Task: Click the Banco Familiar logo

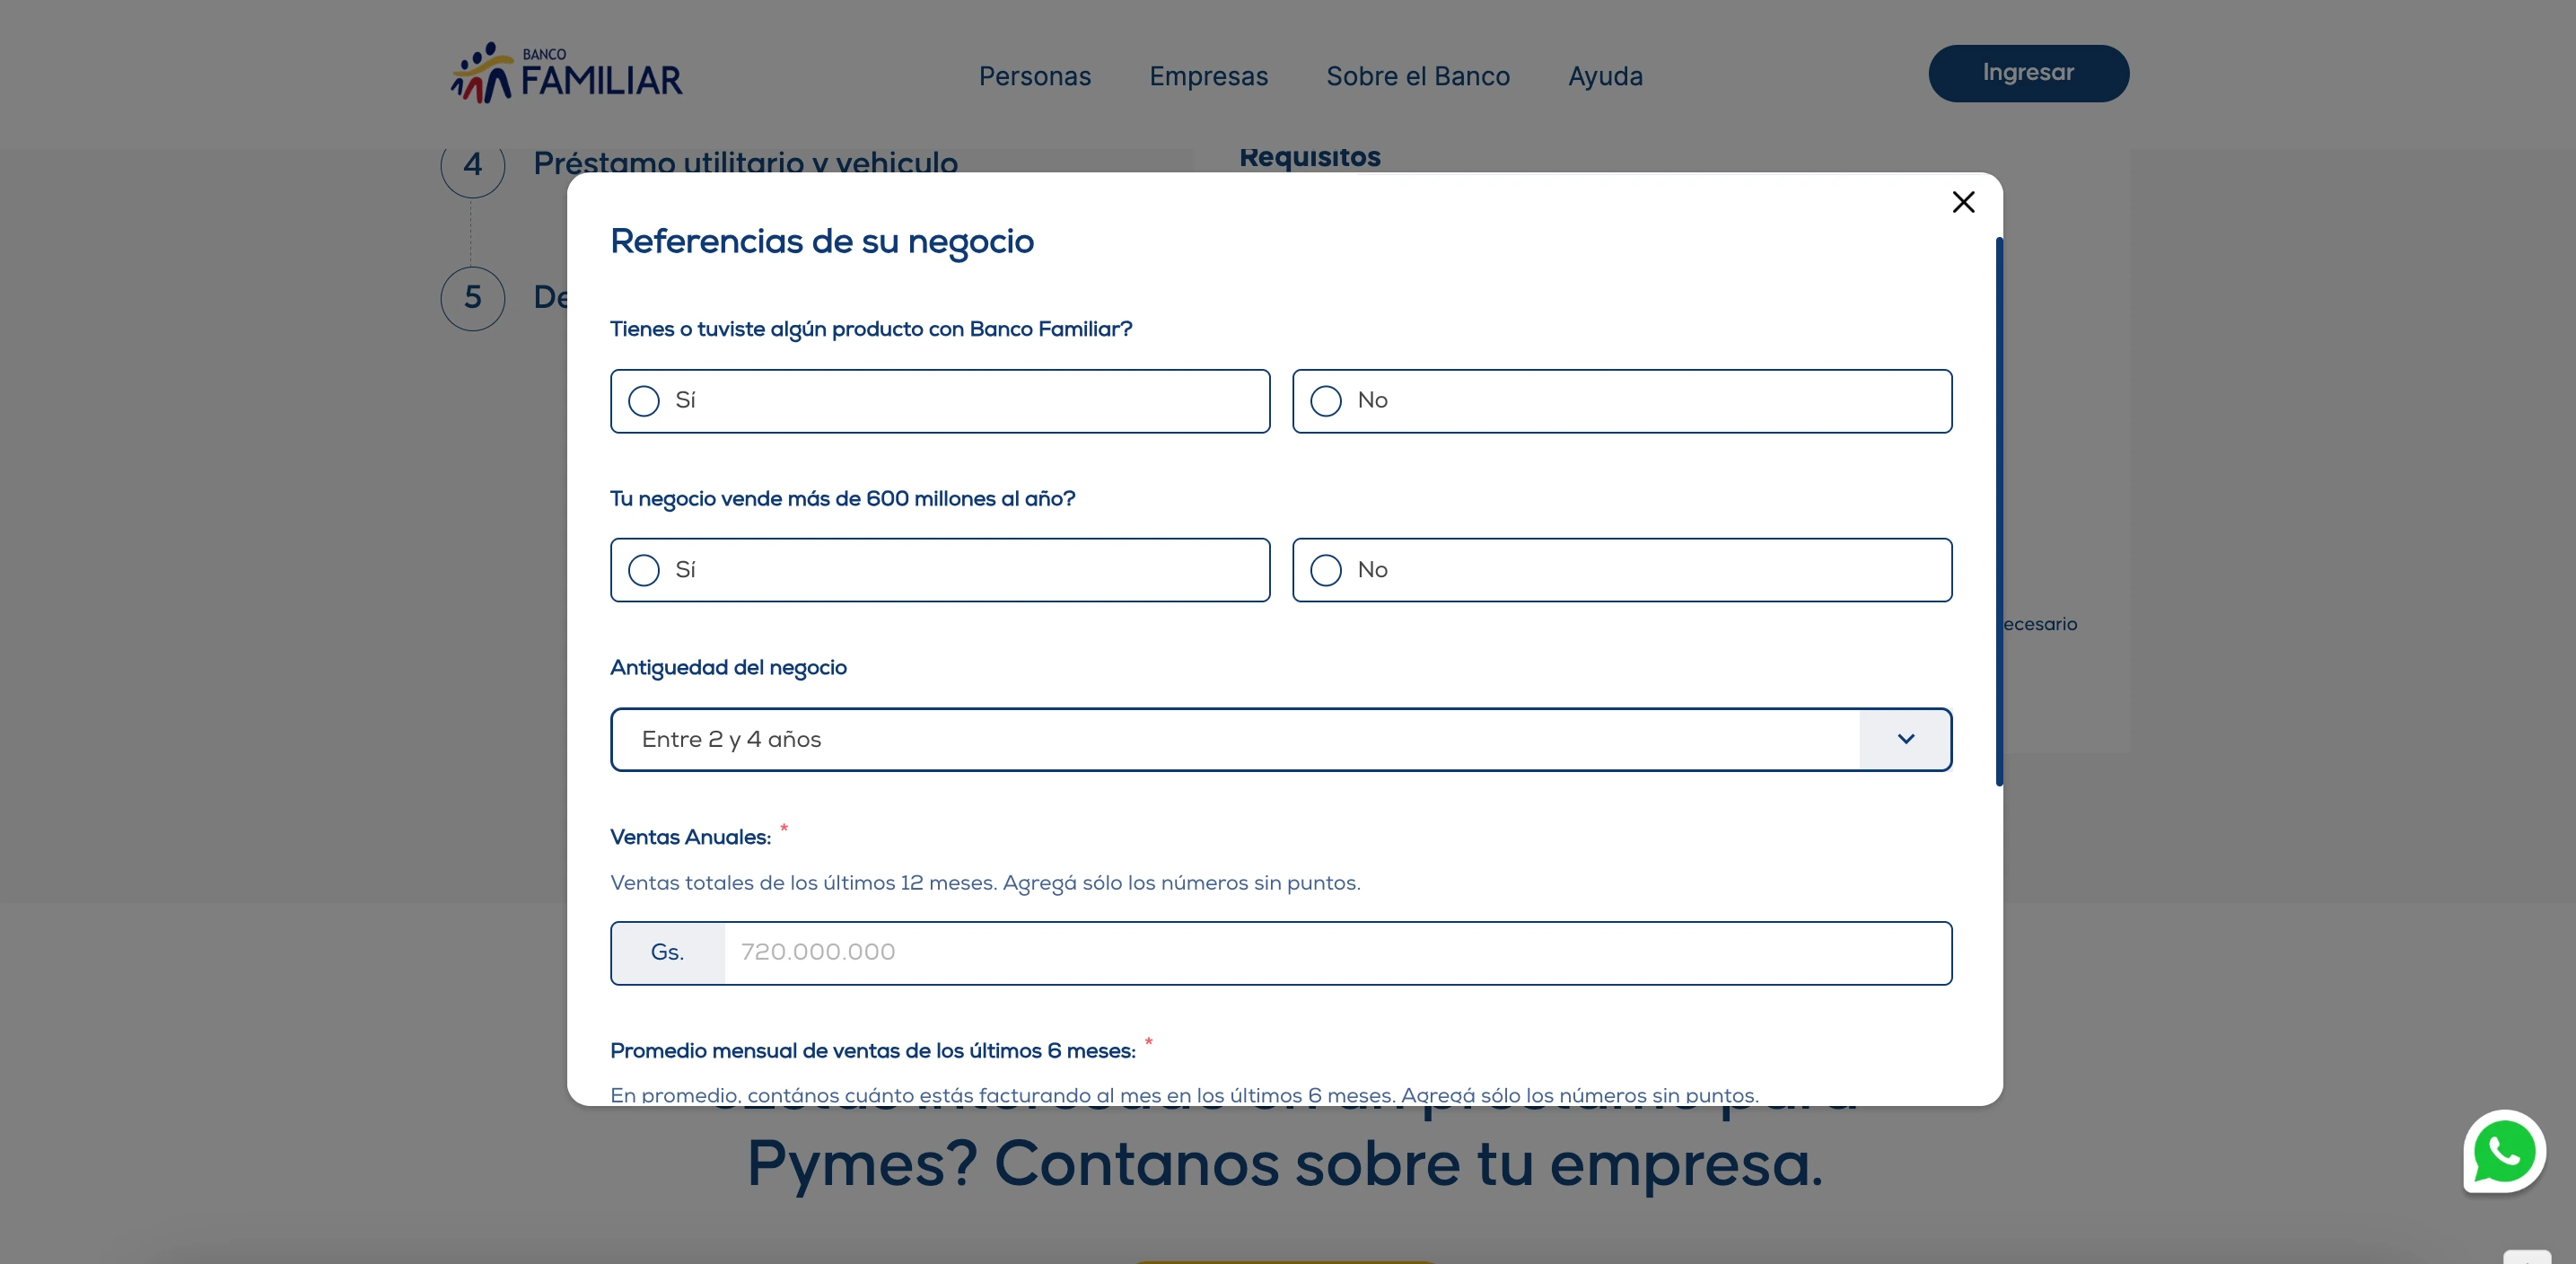Action: click(x=566, y=74)
